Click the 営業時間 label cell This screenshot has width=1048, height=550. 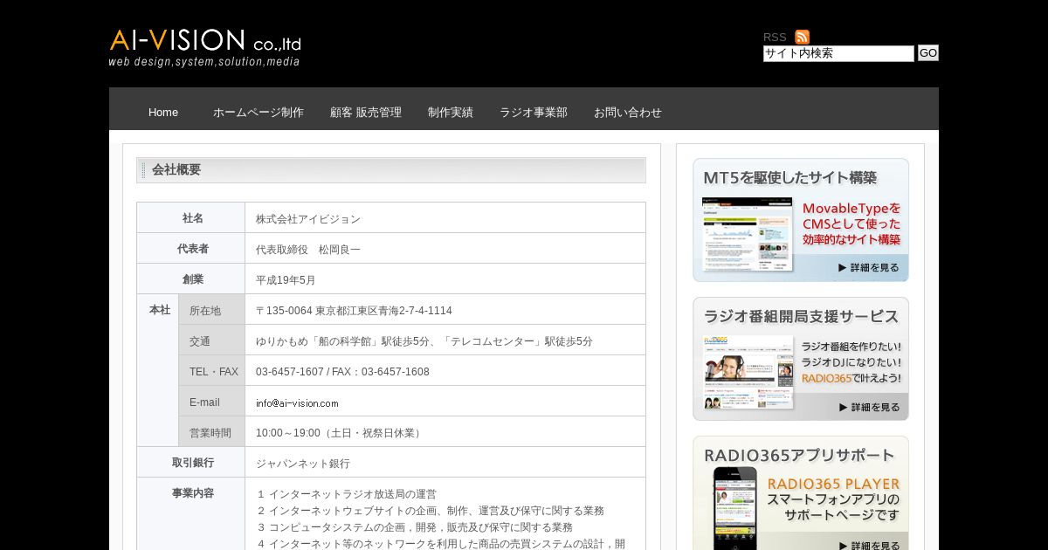(212, 432)
